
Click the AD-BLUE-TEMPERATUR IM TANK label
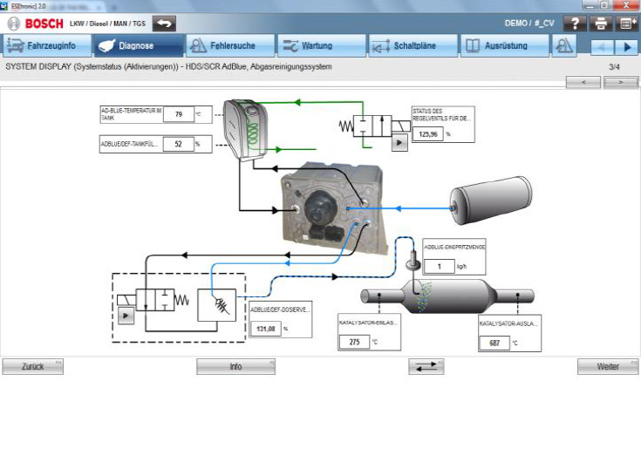point(131,114)
